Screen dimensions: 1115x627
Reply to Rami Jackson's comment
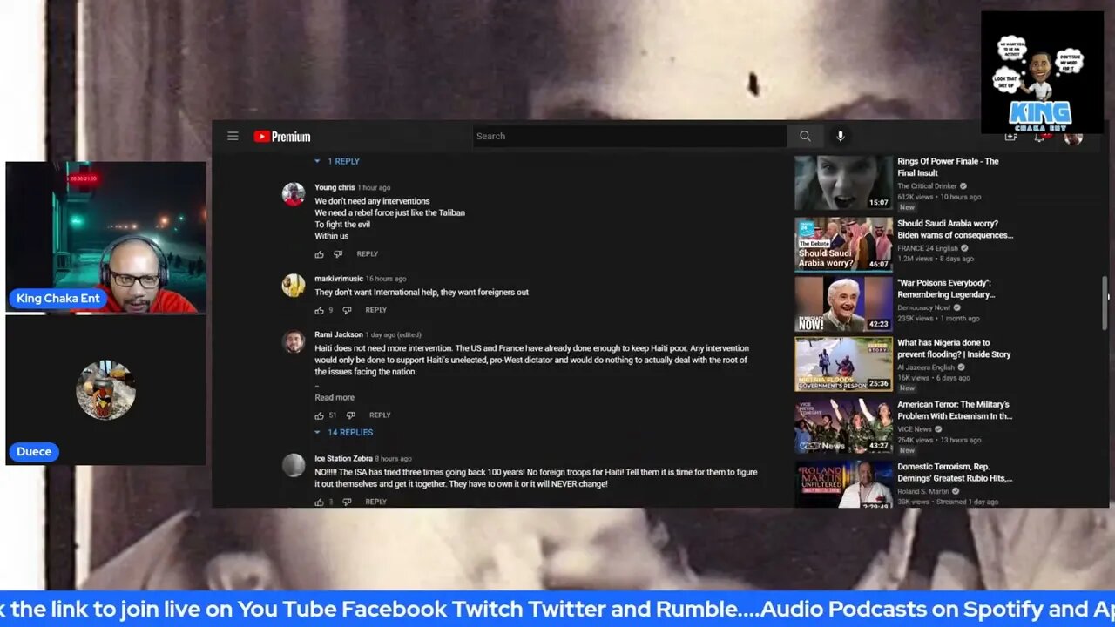click(x=380, y=415)
